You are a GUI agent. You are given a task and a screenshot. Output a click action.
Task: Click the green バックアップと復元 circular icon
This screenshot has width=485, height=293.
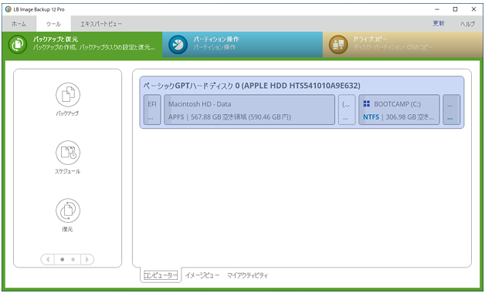coord(18,45)
